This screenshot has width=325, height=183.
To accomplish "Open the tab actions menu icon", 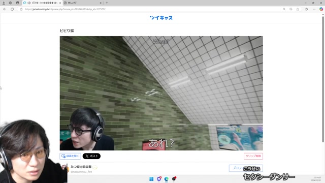I will [x=17, y=3].
